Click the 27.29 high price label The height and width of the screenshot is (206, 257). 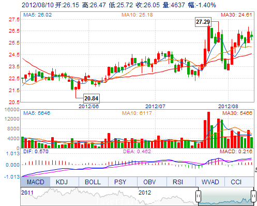click(203, 22)
